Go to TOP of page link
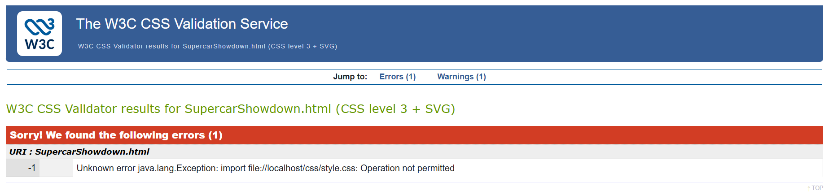The width and height of the screenshot is (833, 195). tap(815, 188)
